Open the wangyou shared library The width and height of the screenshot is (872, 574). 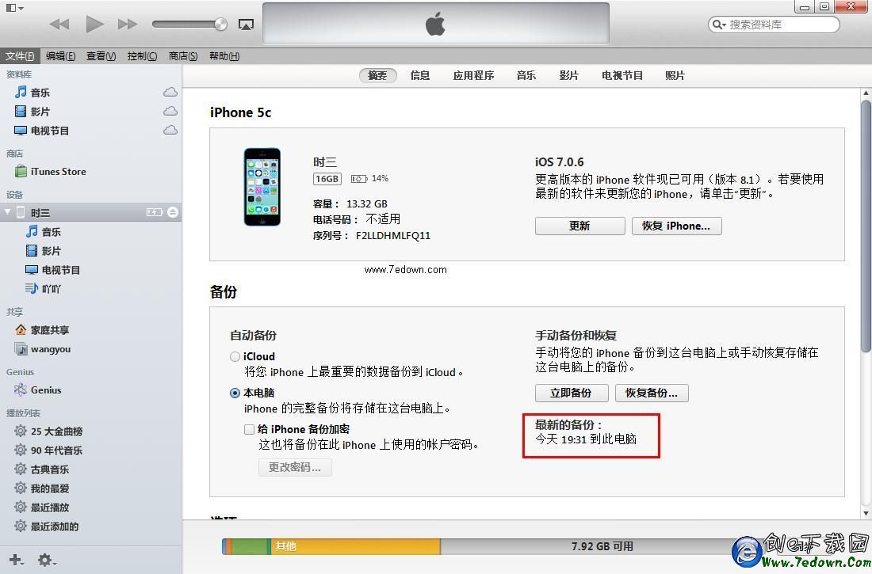pos(51,349)
